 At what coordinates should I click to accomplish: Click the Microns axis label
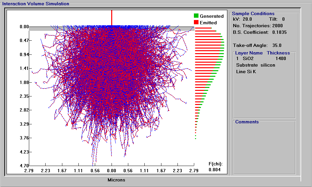[x=116, y=180]
